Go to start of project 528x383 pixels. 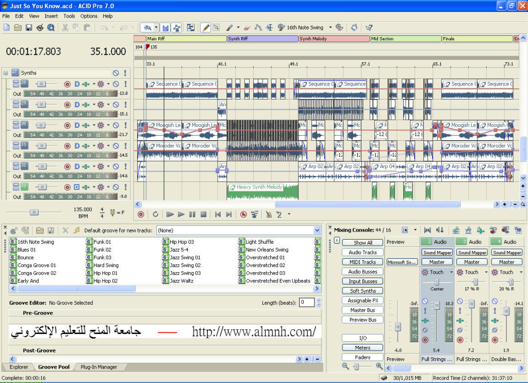pyautogui.click(x=218, y=214)
